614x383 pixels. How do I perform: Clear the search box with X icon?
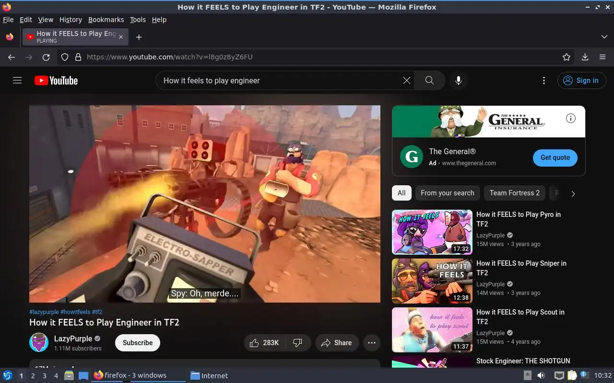point(407,80)
